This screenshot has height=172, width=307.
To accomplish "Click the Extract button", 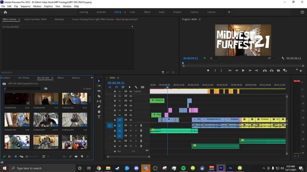I will (x=272, y=71).
